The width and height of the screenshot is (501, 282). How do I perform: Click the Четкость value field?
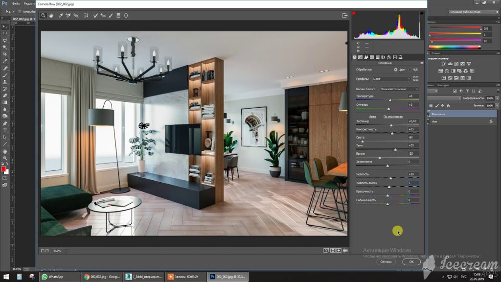coord(413,174)
